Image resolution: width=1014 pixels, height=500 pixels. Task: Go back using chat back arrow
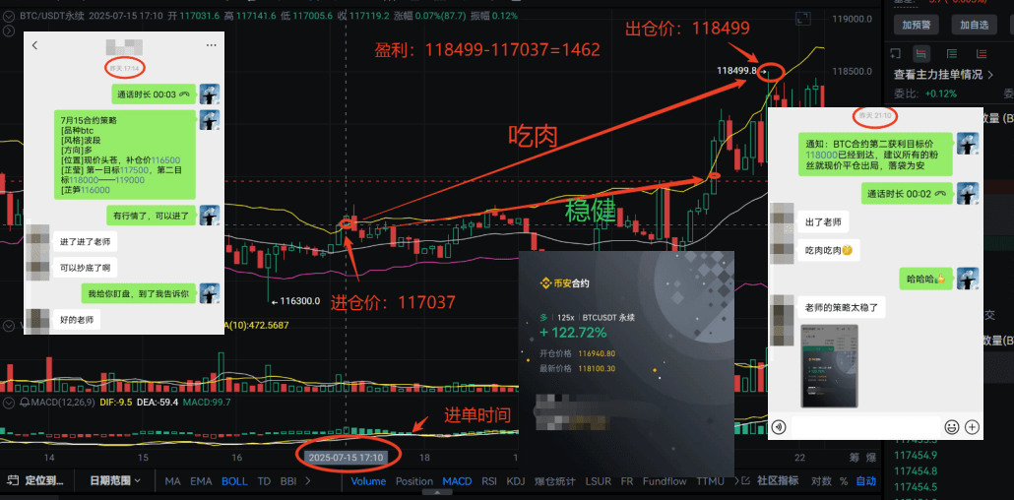pyautogui.click(x=34, y=45)
